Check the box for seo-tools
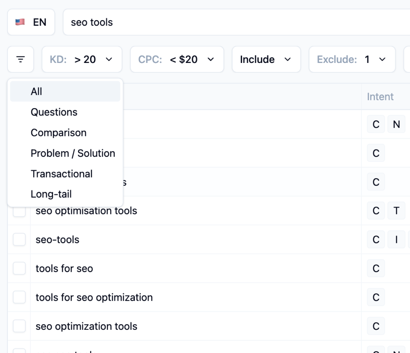The width and height of the screenshot is (410, 353). coord(19,239)
